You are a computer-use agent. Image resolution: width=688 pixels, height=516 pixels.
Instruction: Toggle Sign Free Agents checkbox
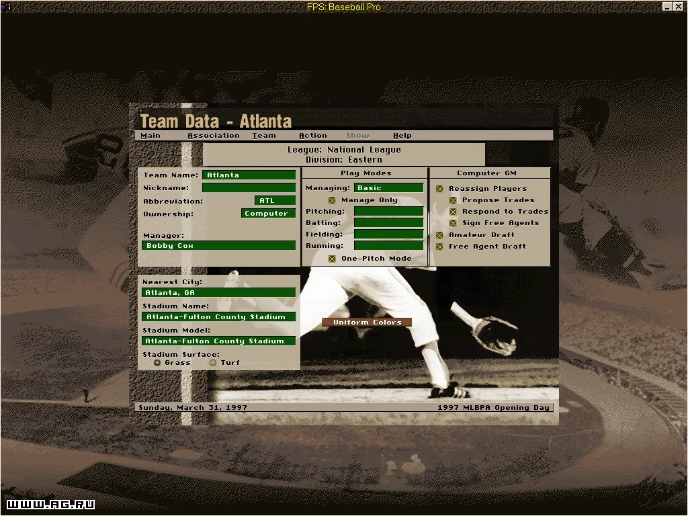453,223
